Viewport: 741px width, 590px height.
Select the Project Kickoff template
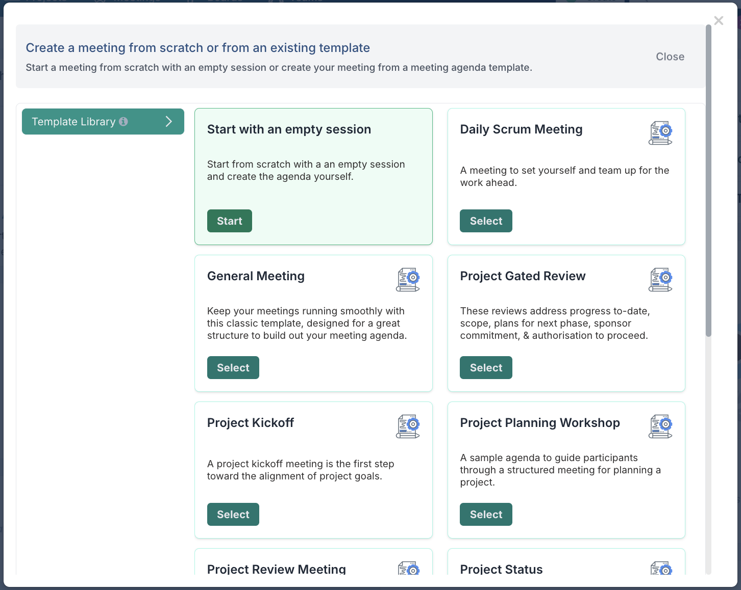[233, 515]
